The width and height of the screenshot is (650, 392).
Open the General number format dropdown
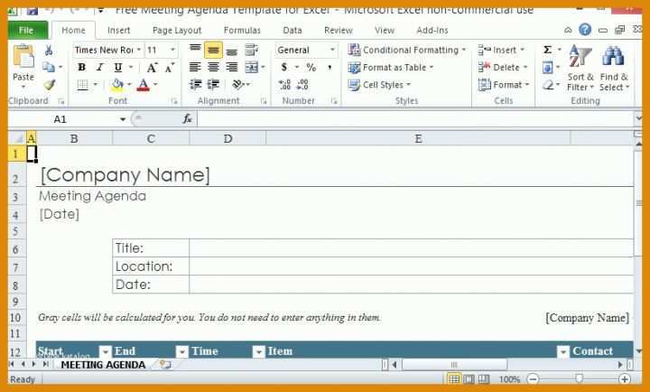332,50
